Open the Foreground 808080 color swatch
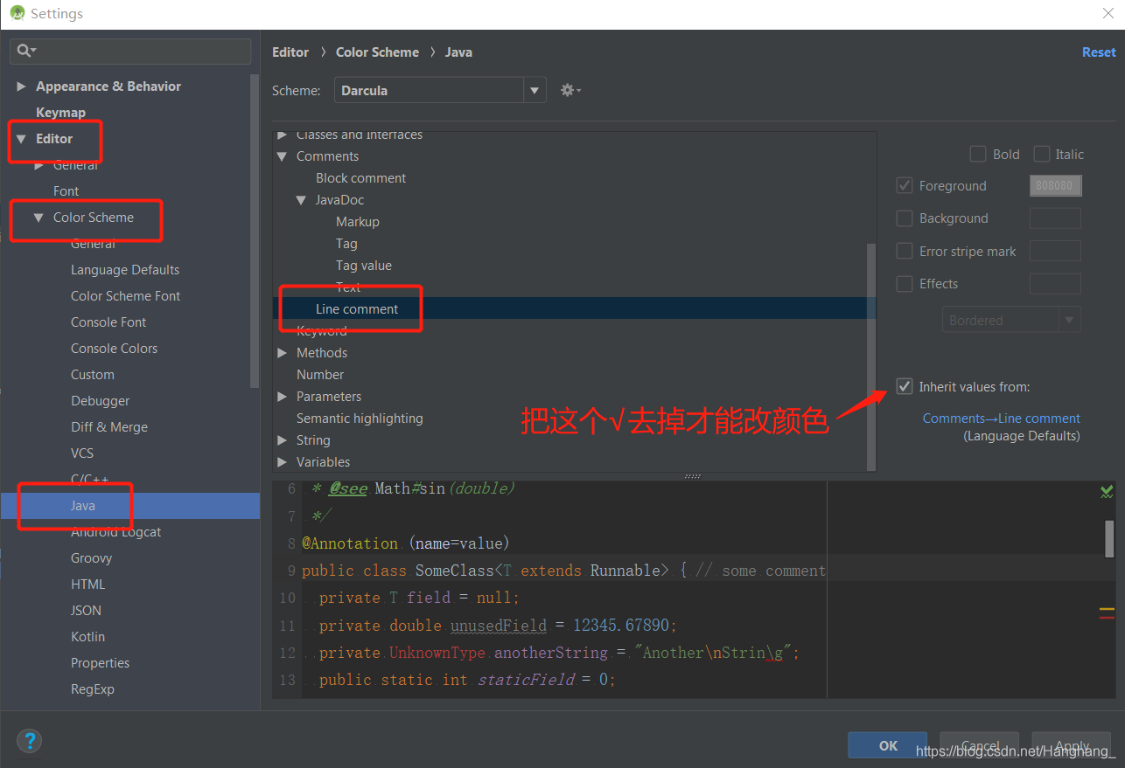This screenshot has height=768, width=1125. click(1055, 185)
